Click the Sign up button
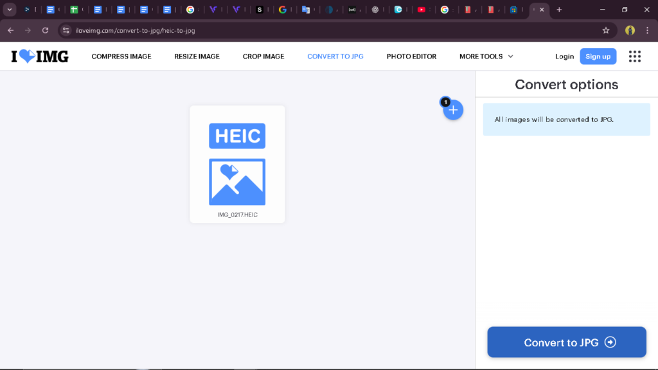This screenshot has width=658, height=370. tap(598, 57)
